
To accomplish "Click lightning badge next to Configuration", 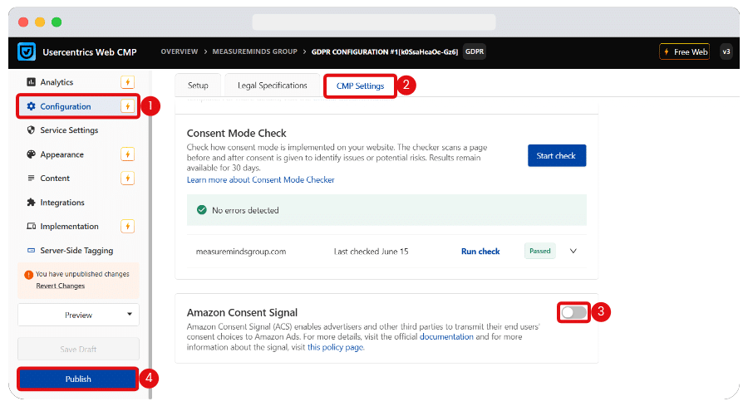I will (127, 106).
